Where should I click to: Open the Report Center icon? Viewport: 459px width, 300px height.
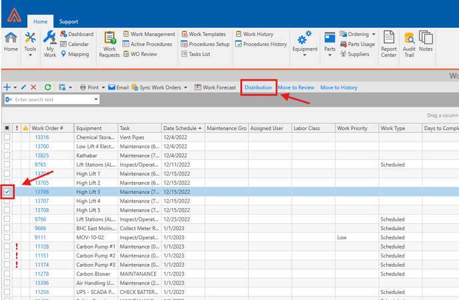[388, 44]
